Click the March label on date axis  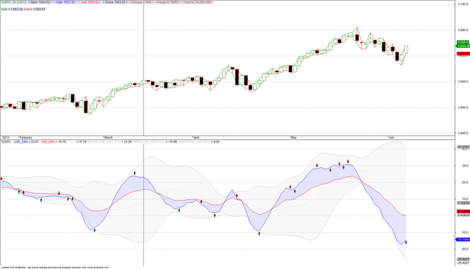click(x=108, y=137)
